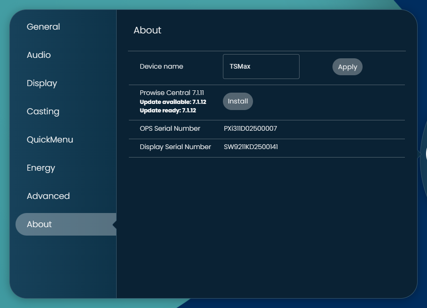Click the Display Serial Number label
The width and height of the screenshot is (427, 308).
pos(175,147)
